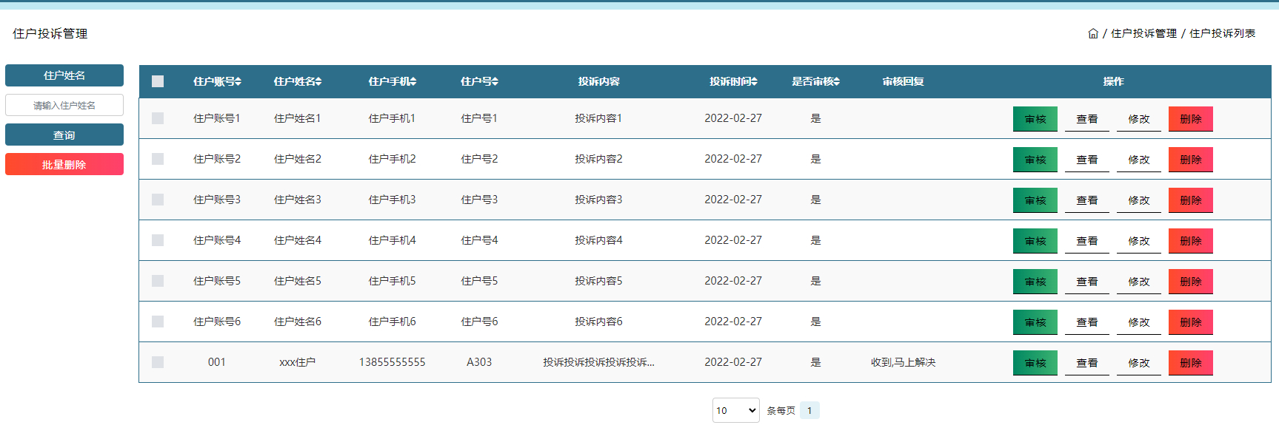Check the row checkbox for 住户账号5

coord(158,281)
